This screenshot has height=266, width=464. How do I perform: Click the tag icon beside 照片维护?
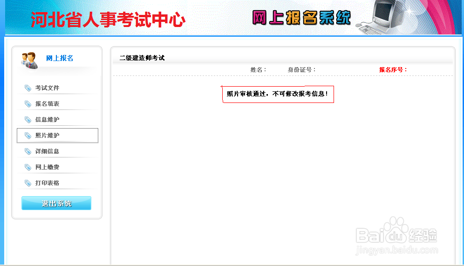pyautogui.click(x=28, y=136)
